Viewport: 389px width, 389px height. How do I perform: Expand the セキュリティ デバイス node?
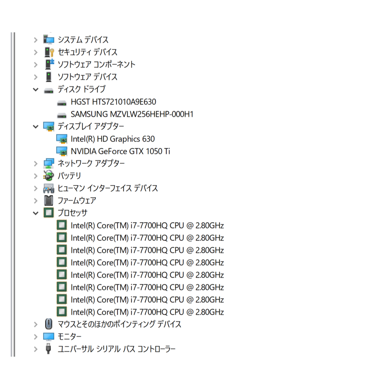36,52
